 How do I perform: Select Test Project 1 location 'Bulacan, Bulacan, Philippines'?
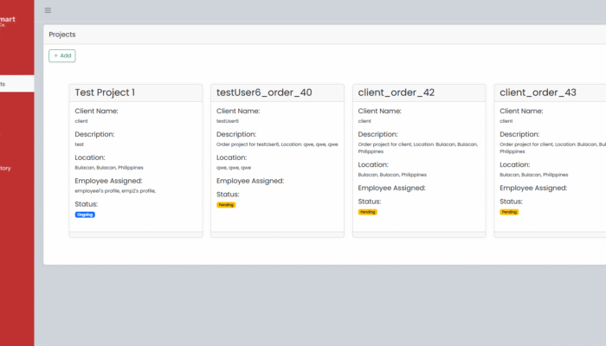(x=109, y=168)
